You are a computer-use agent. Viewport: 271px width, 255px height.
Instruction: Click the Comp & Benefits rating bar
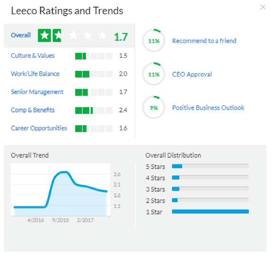pos(93,110)
